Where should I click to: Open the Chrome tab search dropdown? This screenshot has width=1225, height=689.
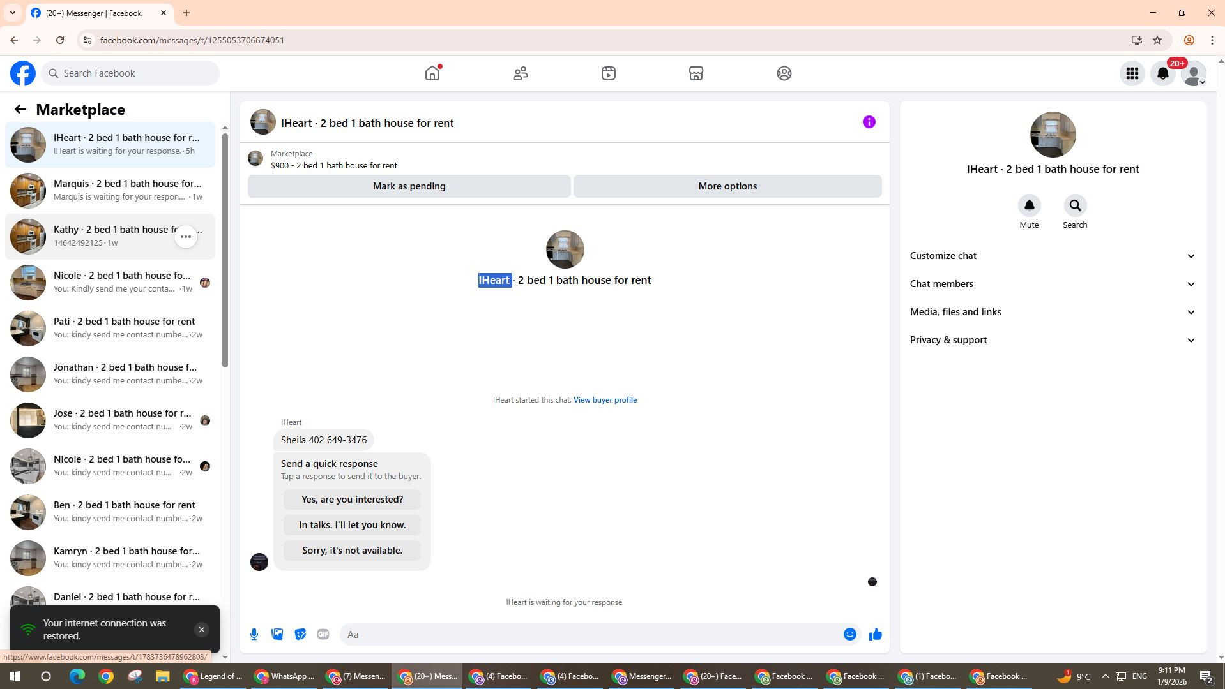[x=12, y=13]
